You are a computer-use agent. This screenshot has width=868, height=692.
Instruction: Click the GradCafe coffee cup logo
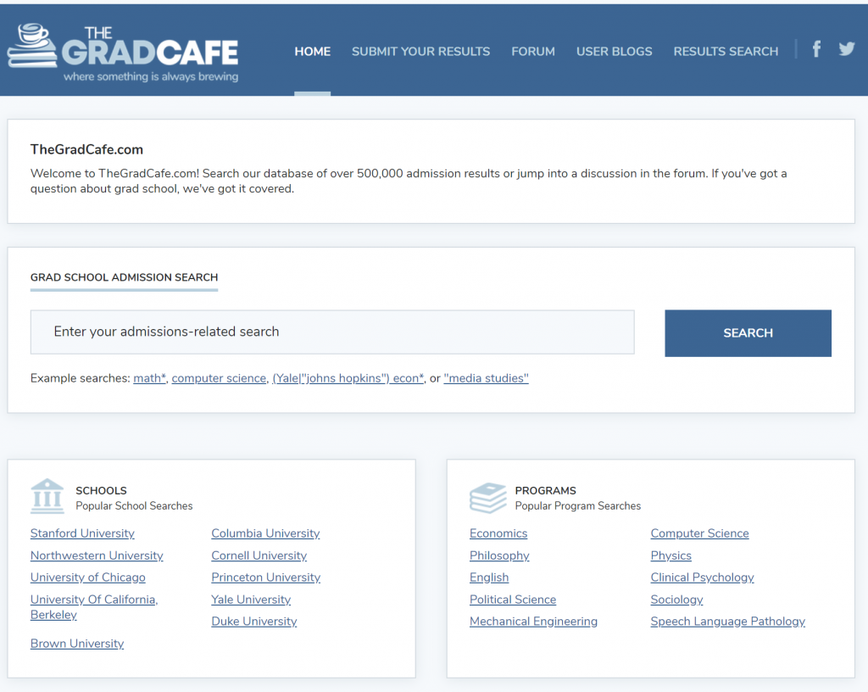[x=32, y=47]
